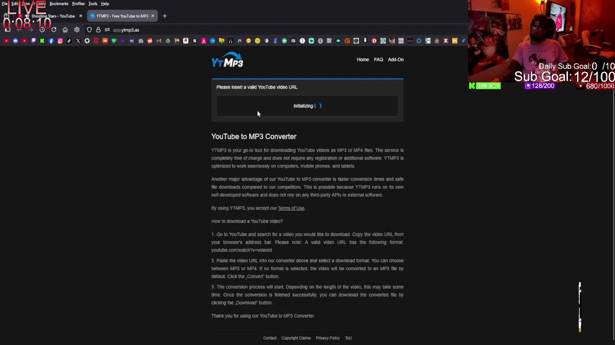Image resolution: width=615 pixels, height=345 pixels.
Task: Open site permissions icon beside address
Action: coord(107,30)
